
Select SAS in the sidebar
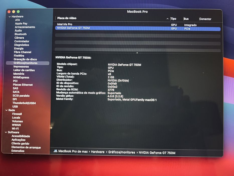pos(15,89)
